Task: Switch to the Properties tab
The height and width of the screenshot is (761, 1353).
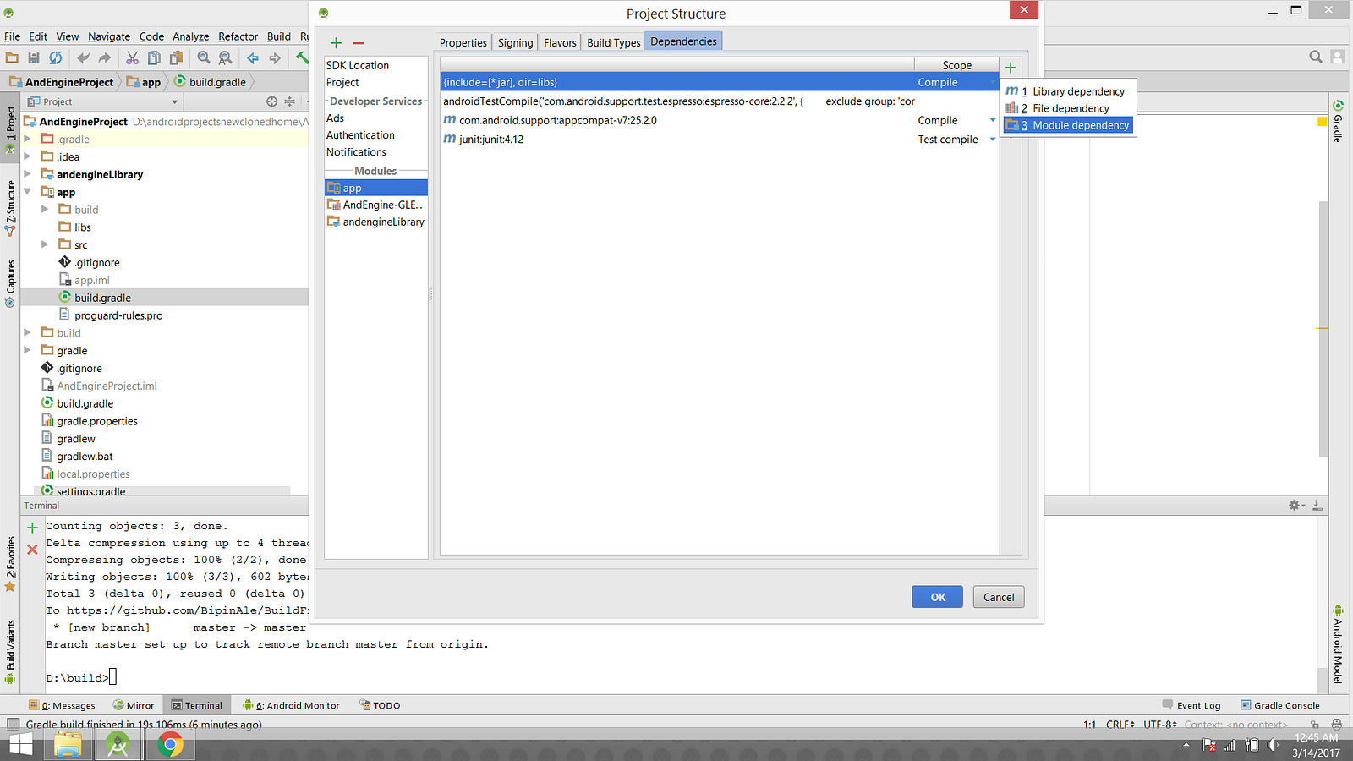Action: pos(463,42)
